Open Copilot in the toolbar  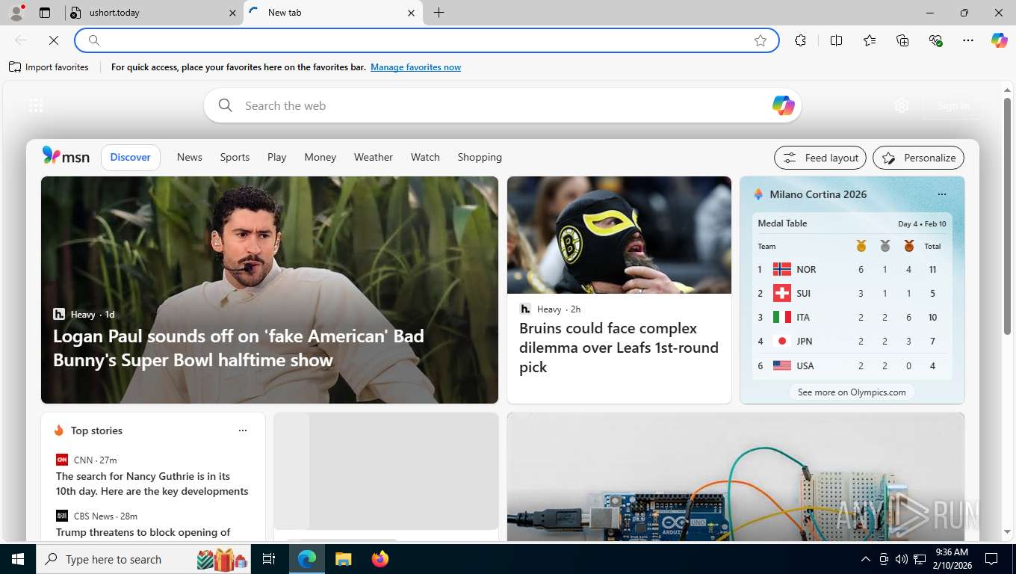[x=1000, y=40]
